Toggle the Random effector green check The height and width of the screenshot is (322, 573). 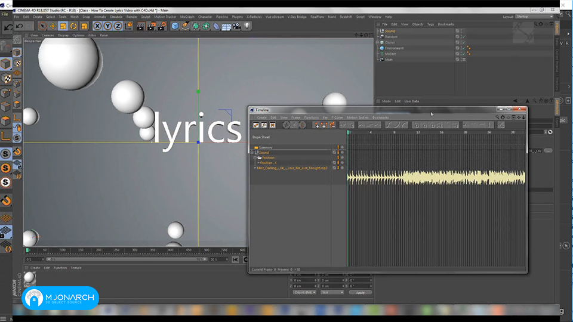[463, 37]
